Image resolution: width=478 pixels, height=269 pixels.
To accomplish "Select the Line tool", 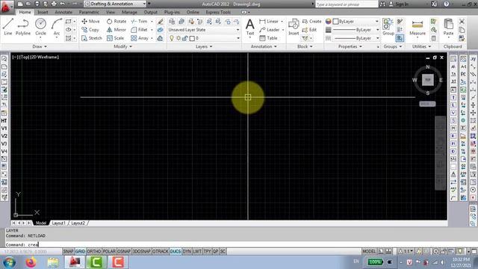I will tap(8, 27).
